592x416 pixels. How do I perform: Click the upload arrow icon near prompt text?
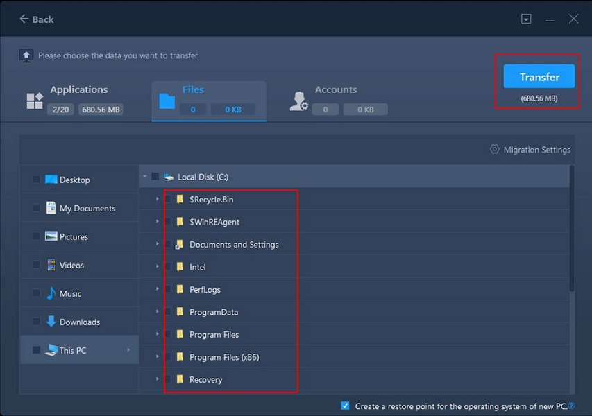pyautogui.click(x=26, y=54)
